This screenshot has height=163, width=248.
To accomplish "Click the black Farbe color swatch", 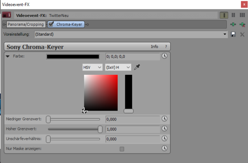I will coord(73,57).
